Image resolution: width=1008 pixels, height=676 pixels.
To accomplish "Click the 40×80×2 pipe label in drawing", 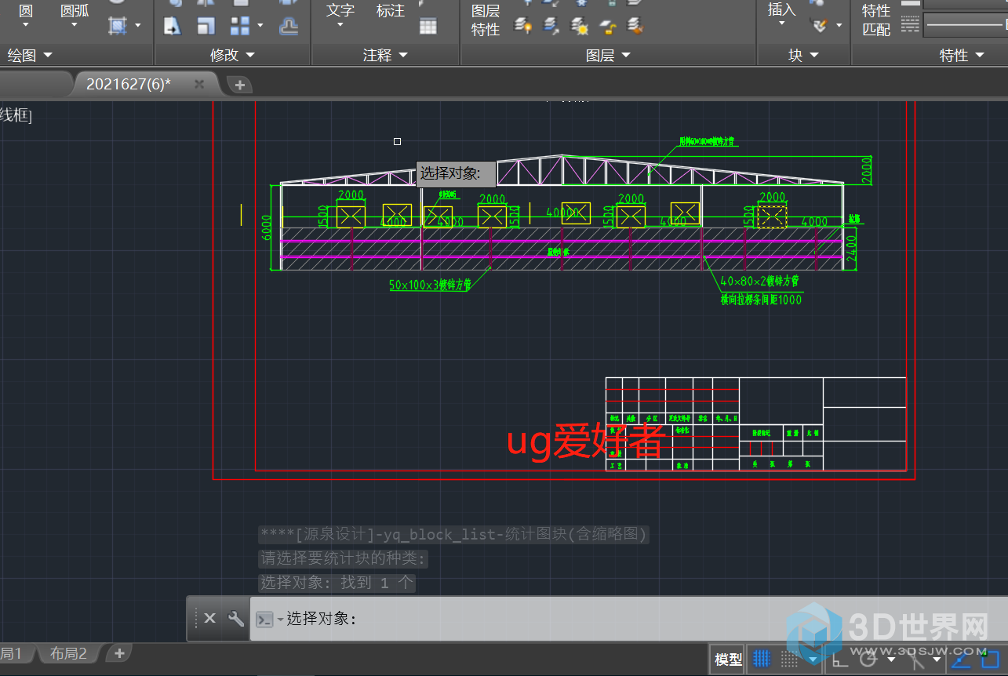I will [759, 280].
